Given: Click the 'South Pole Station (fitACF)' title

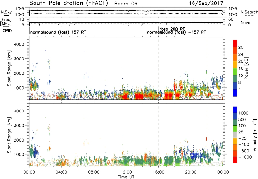Looking at the screenshot, I should (69, 3).
